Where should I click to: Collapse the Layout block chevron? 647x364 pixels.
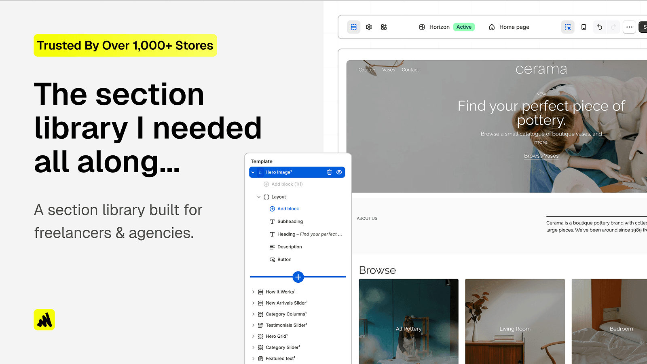[x=259, y=197]
